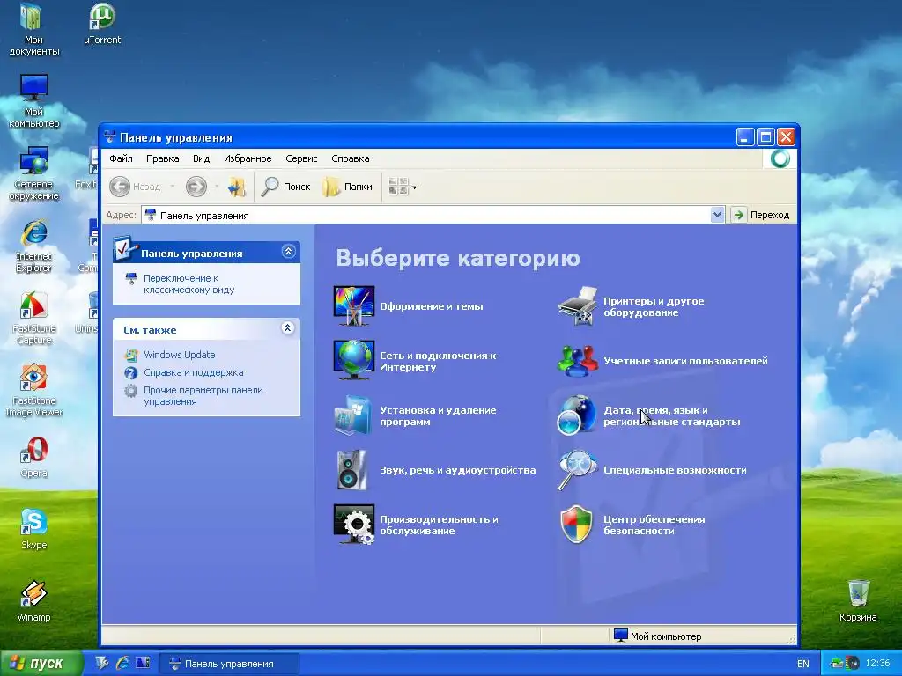This screenshot has width=902, height=676.
Task: Click the network tray icon near the clock
Action: (837, 664)
